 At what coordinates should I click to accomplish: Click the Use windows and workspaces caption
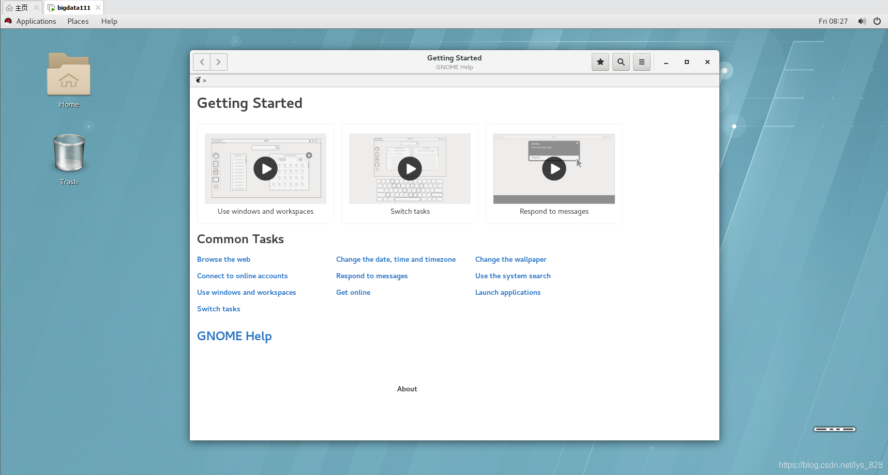click(265, 211)
